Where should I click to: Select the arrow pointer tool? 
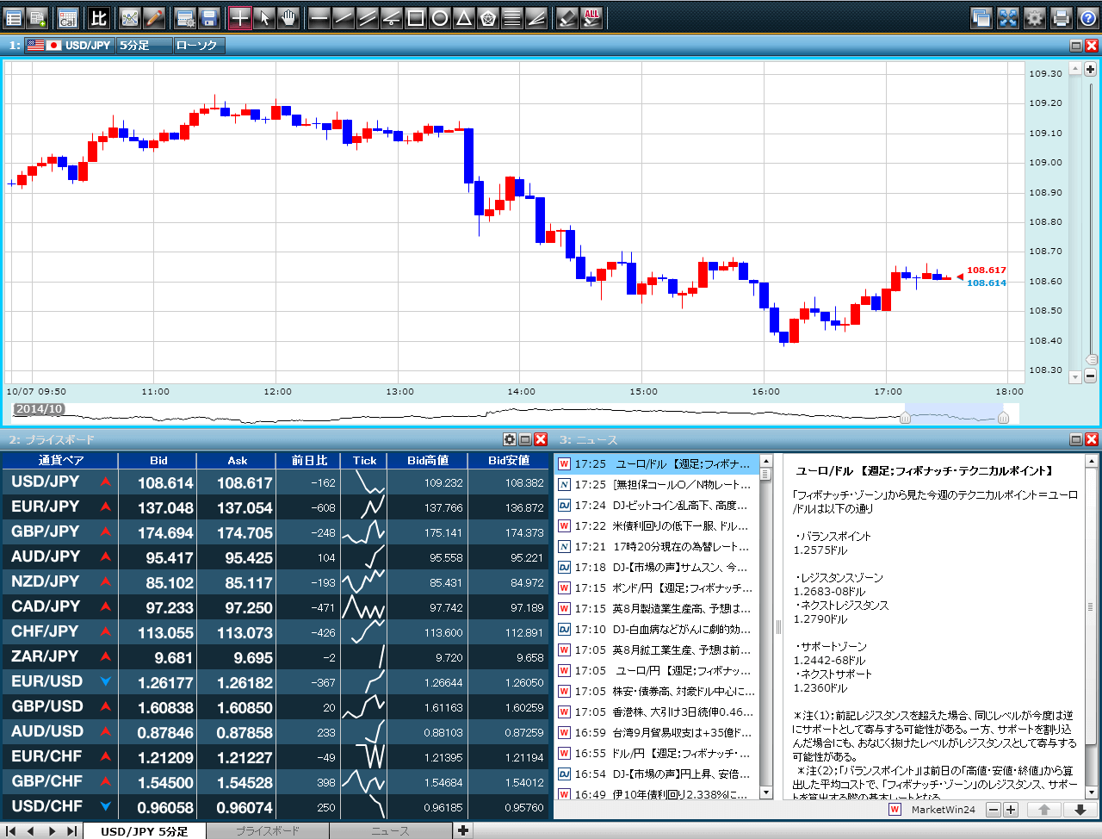[264, 17]
